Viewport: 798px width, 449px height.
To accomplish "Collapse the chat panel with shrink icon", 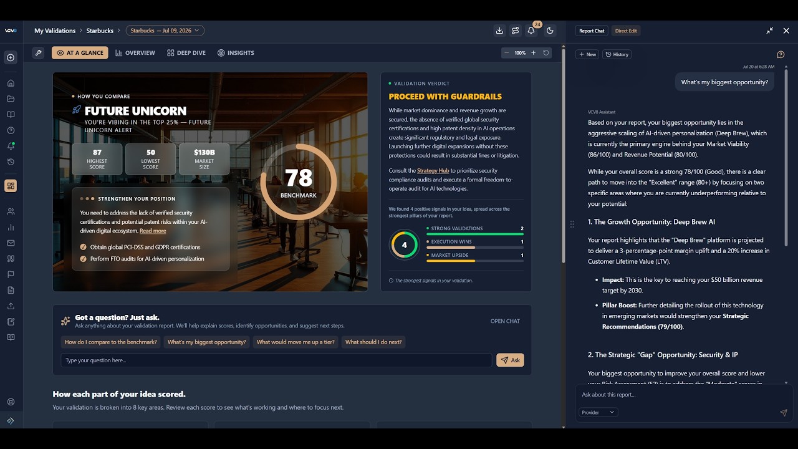I will click(770, 31).
